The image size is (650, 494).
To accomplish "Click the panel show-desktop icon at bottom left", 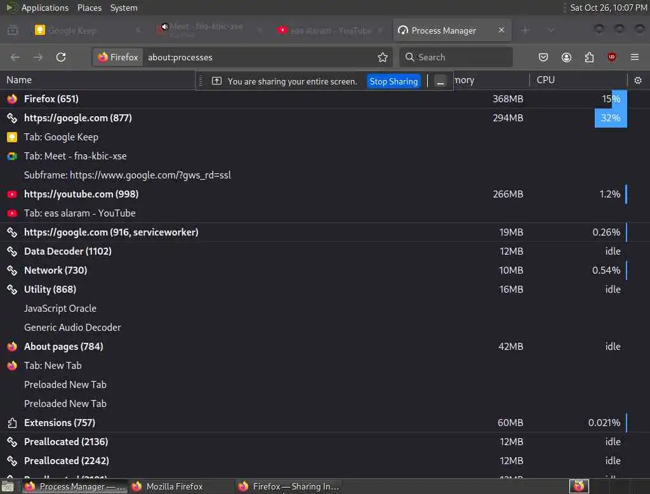I will pos(8,486).
